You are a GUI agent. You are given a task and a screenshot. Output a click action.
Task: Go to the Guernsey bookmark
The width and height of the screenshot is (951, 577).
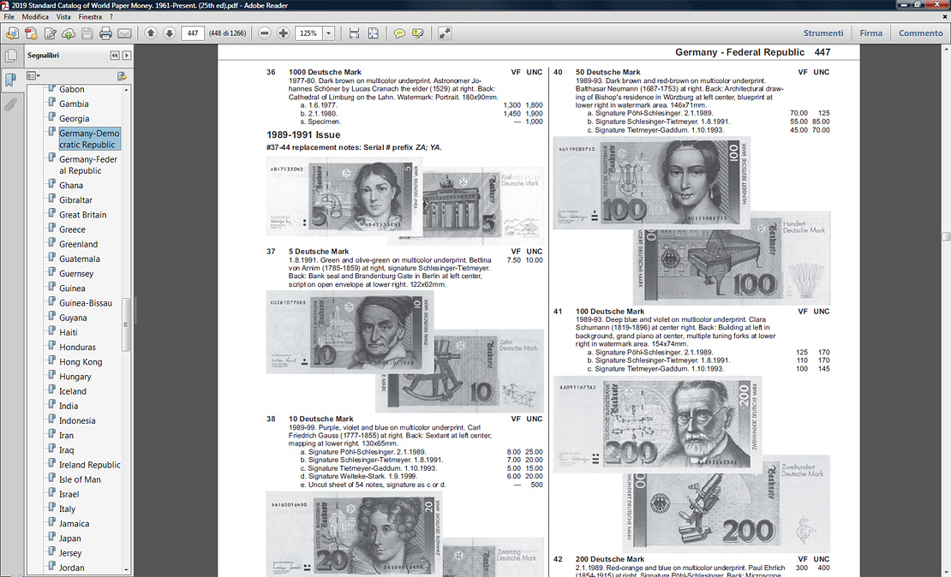click(76, 273)
